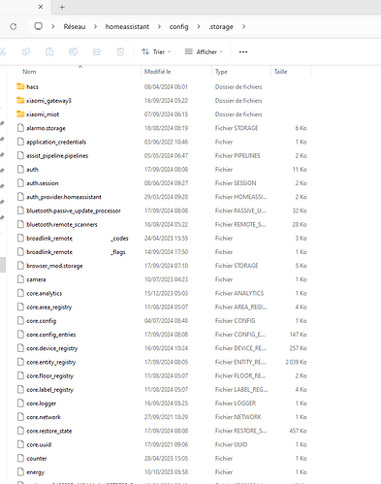Navigate to config breadcrumb

178,26
